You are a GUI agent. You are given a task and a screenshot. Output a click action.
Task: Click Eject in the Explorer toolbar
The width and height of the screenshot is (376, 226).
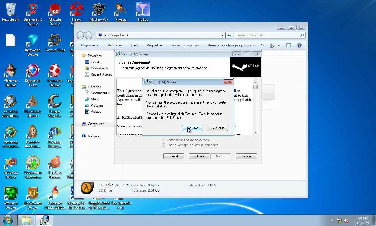134,45
